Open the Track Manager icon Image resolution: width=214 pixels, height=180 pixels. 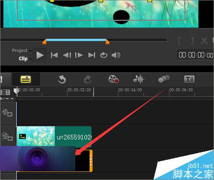6,92
